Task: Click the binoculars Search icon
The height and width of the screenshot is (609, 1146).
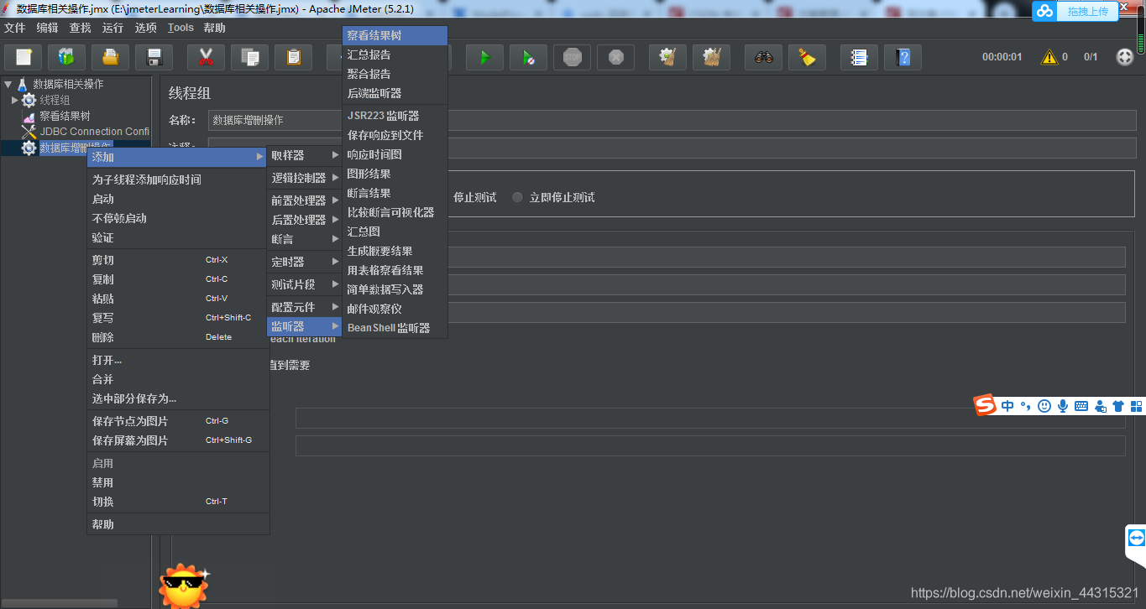Action: (x=763, y=57)
